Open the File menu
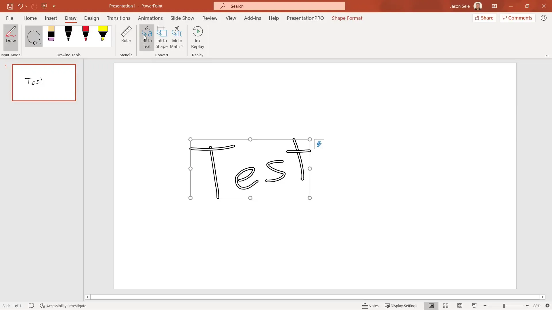 click(x=9, y=18)
